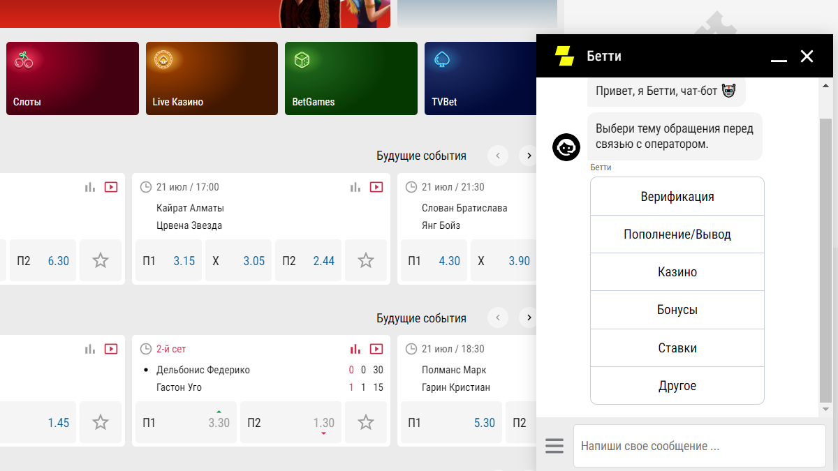Open the Live Казино category tile
The width and height of the screenshot is (838, 471).
(x=212, y=78)
